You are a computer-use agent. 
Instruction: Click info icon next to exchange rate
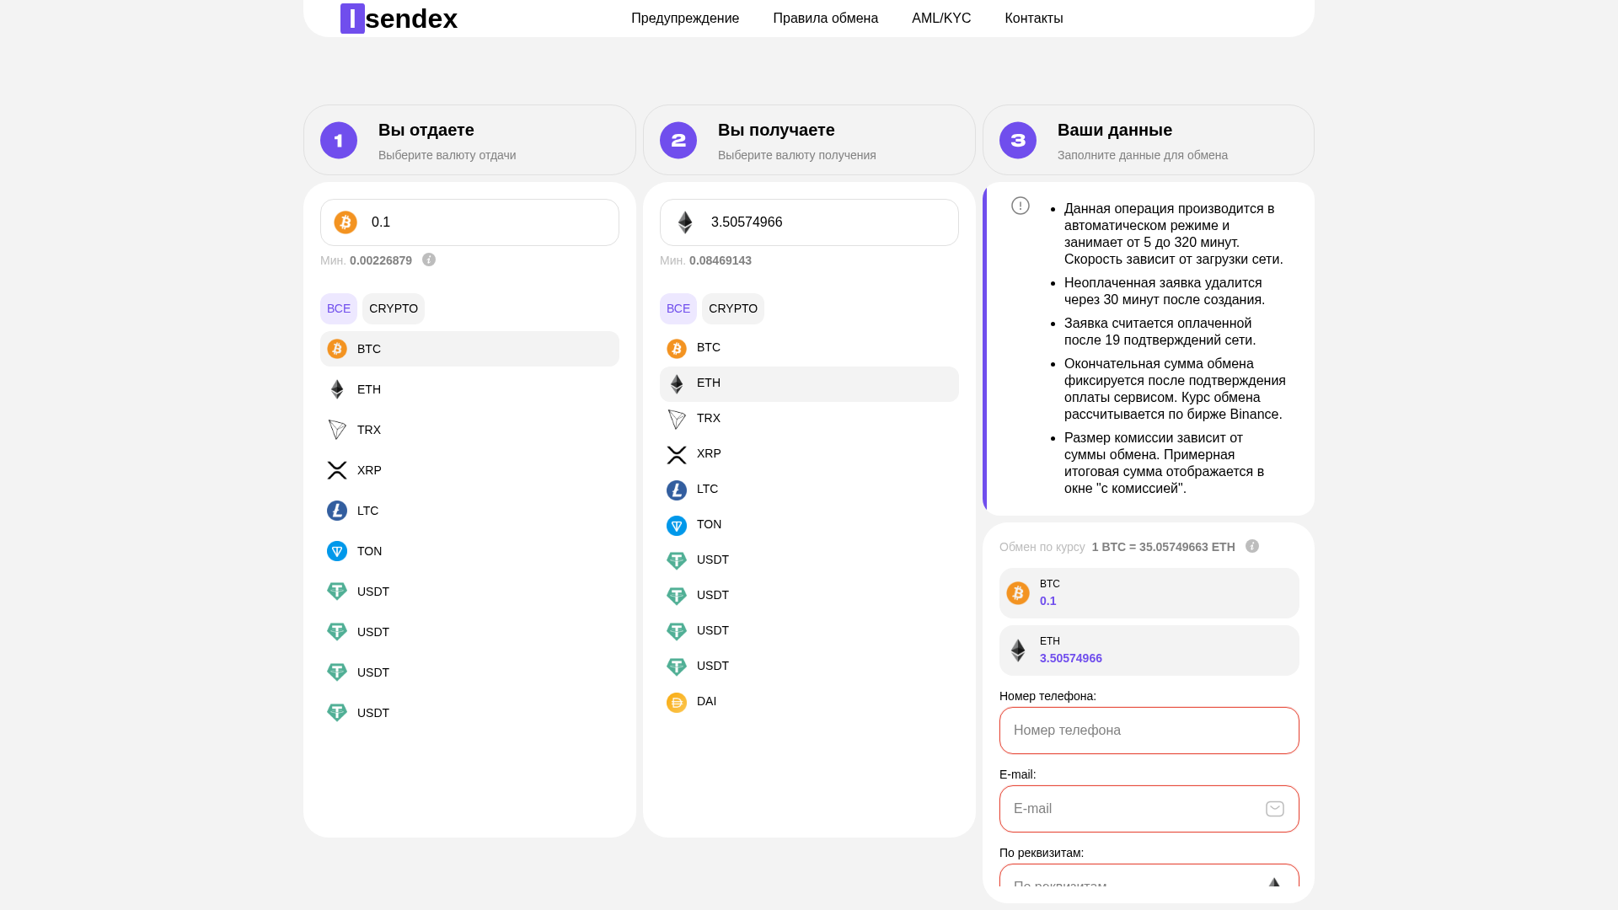pos(1252,546)
